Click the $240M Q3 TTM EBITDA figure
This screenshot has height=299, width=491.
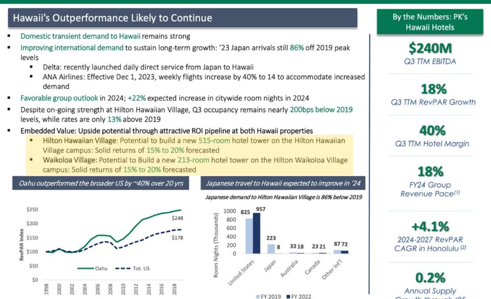pos(430,48)
